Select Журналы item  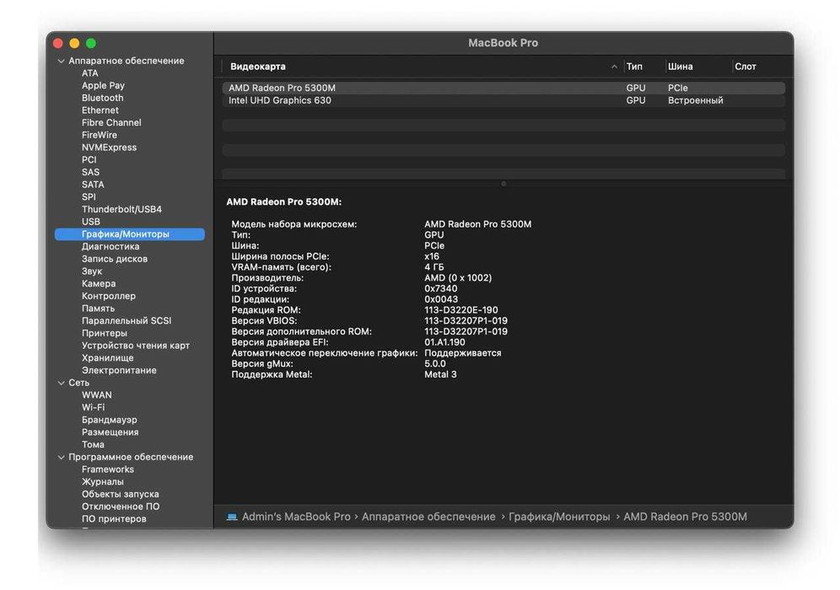[x=102, y=482]
